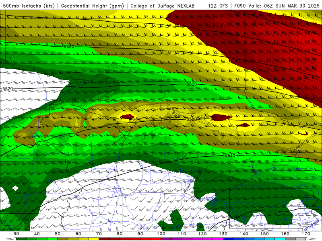Pick the cyan swatch ending at 160

(280, 239)
